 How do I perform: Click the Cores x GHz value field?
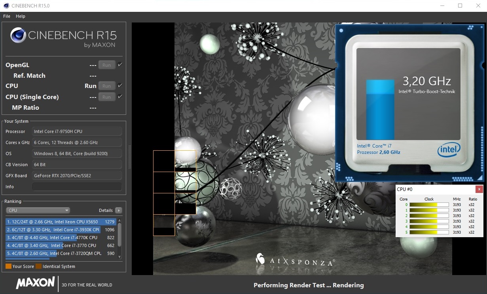tap(77, 142)
